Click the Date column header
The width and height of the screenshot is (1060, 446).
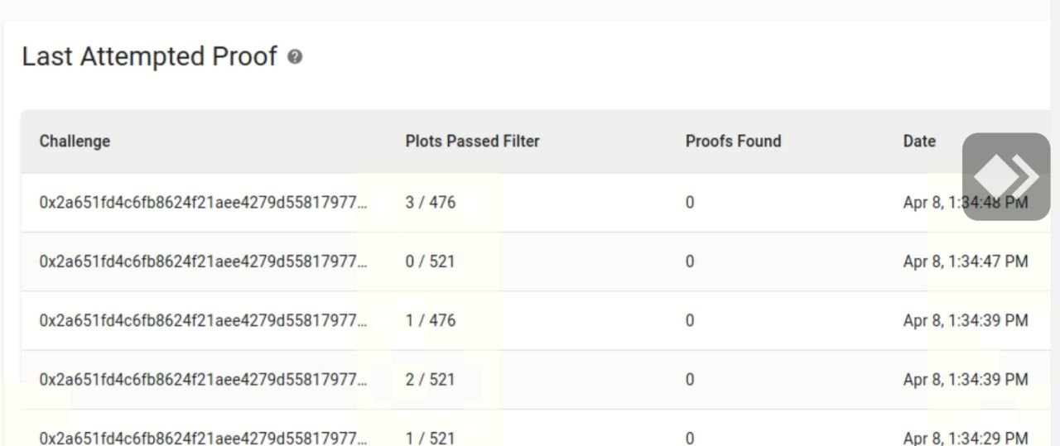click(x=919, y=141)
